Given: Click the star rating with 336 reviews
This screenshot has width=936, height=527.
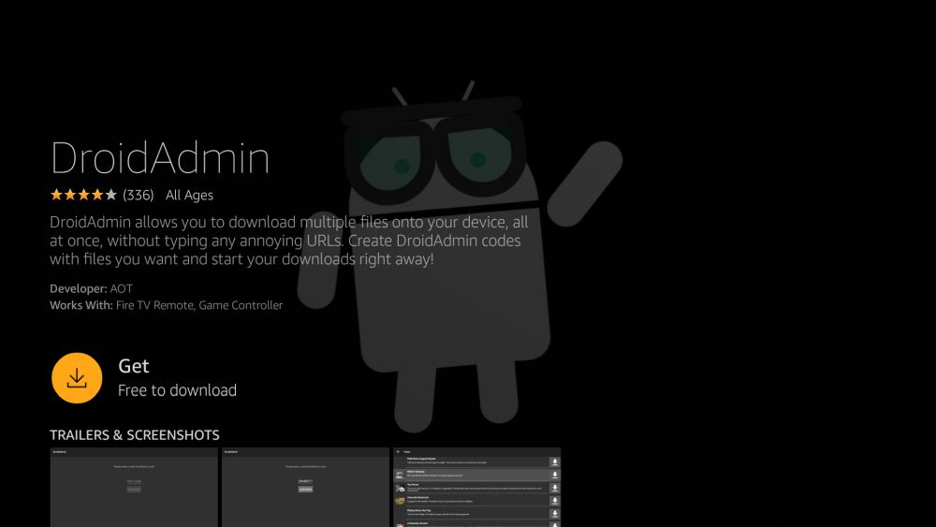Looking at the screenshot, I should [102, 195].
